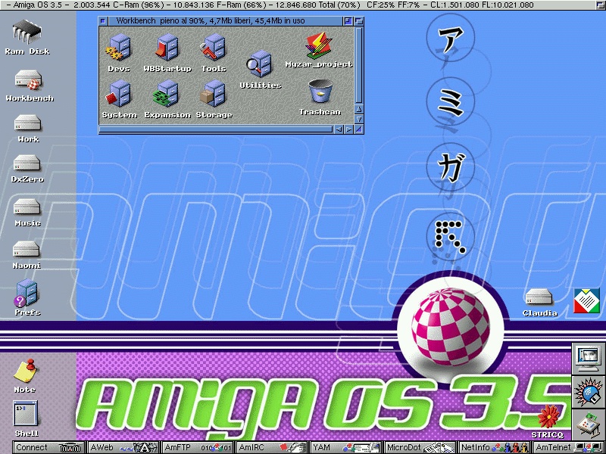Click the Workbench window scroll down arrow
Viewport: 606px width, 454px height.
pos(358,119)
